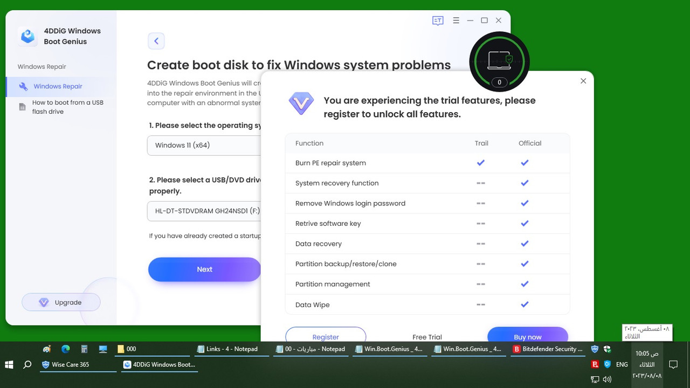The width and height of the screenshot is (690, 388).
Task: Click the Upgrade button in the sidebar
Action: click(61, 302)
